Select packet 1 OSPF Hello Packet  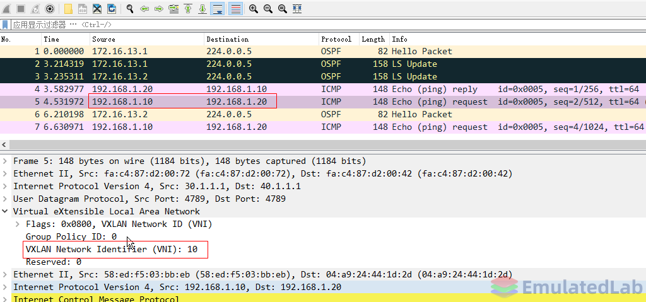click(323, 52)
